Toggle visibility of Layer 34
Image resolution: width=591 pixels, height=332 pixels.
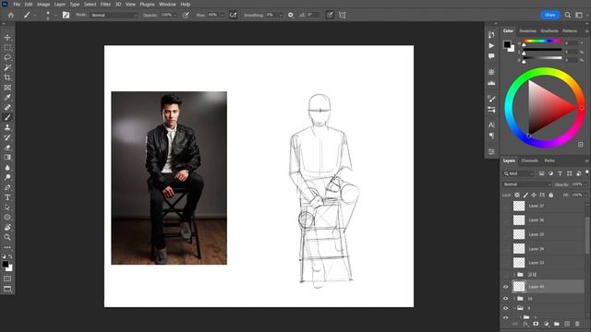(x=505, y=248)
